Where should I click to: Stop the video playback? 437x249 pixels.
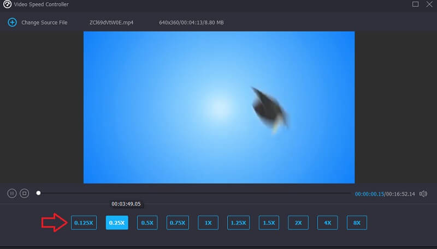tap(24, 193)
